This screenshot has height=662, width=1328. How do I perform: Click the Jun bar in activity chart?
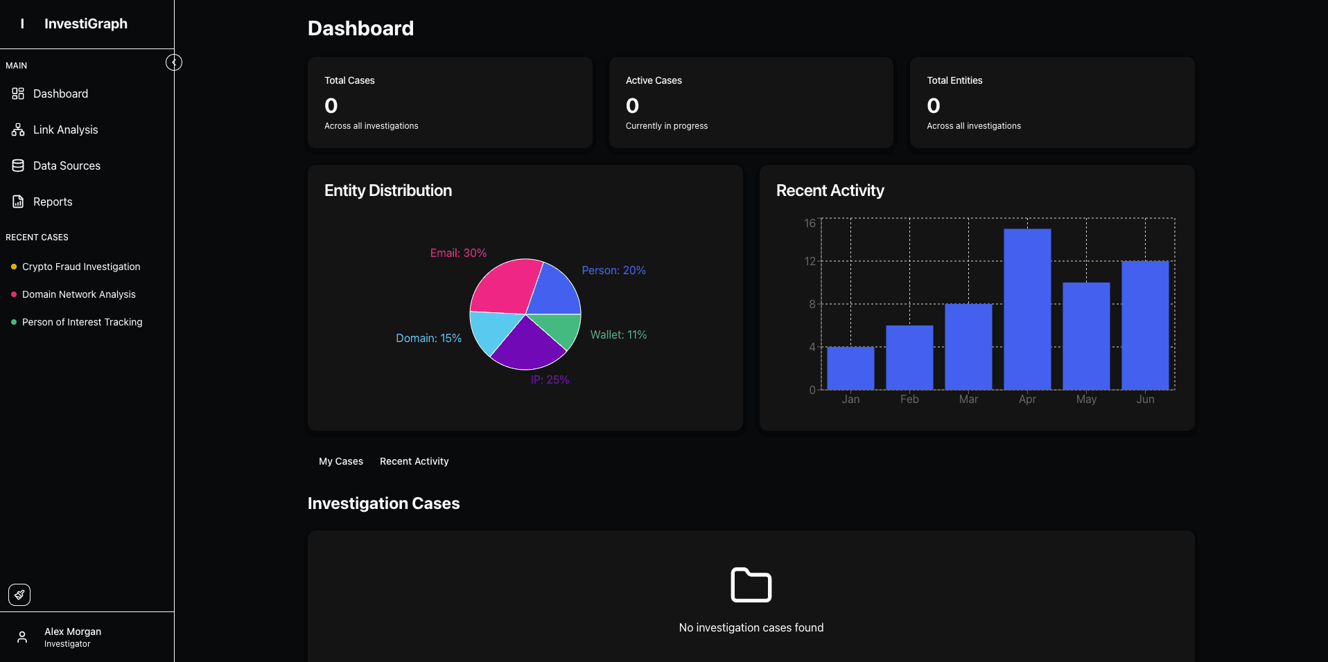coord(1145,325)
